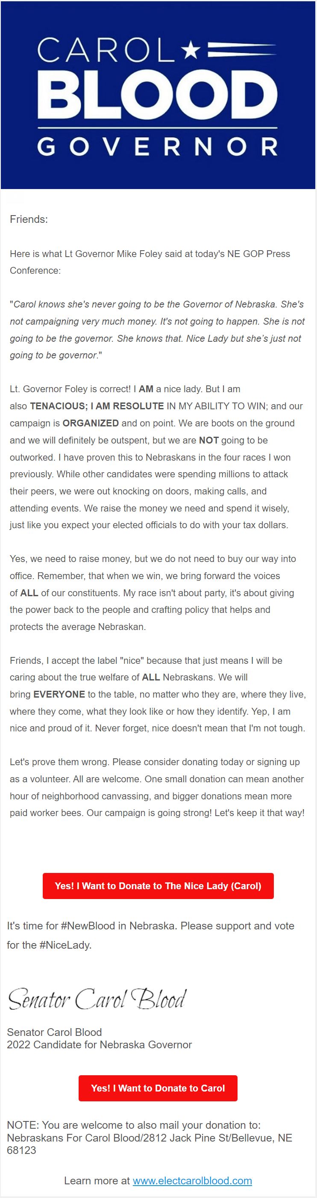
Task: Click the handwritten Senator Carol Blood signature
Action: (97, 998)
